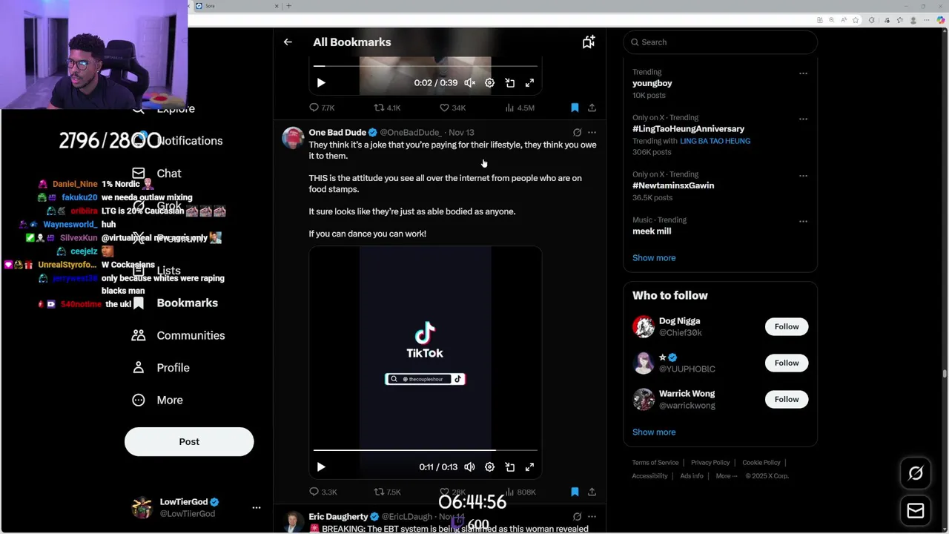The width and height of the screenshot is (949, 534).
Task: Open Grok explain on One Bad Dude post
Action: [x=577, y=133]
